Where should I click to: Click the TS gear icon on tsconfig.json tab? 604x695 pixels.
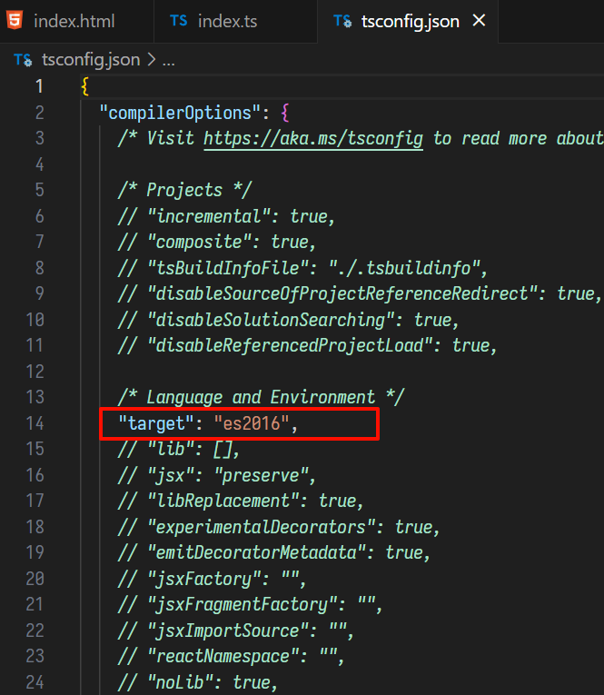342,21
